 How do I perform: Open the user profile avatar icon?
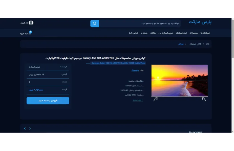click(x=31, y=23)
